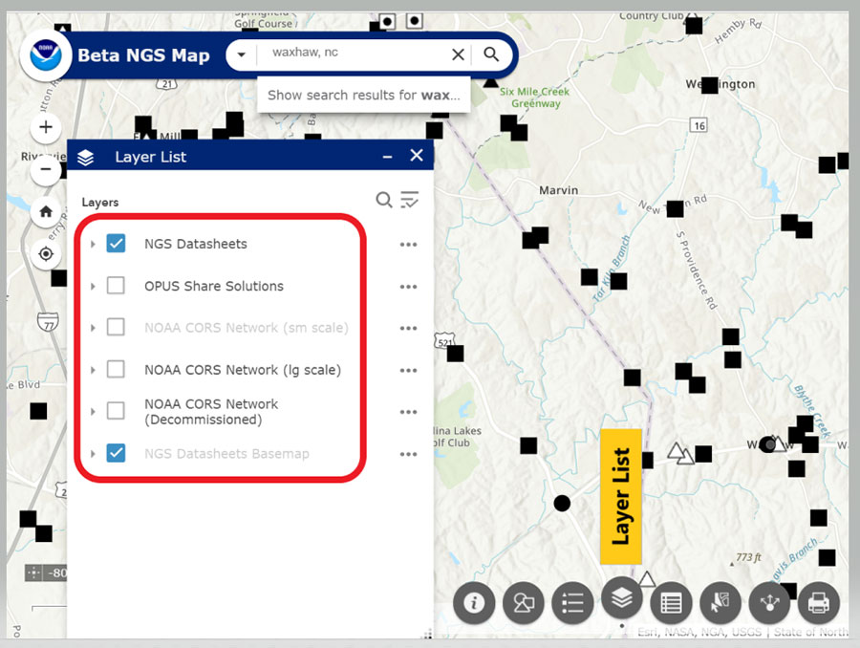This screenshot has height=648, width=860.
Task: Open the attribute table widget
Action: (x=671, y=603)
